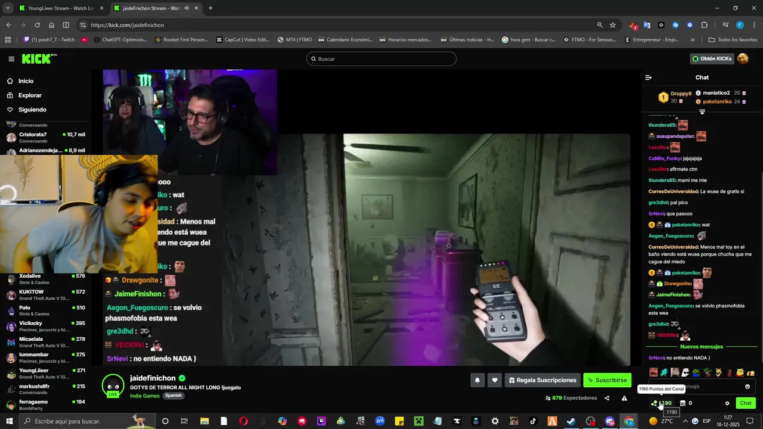
Task: Select ghost with sunglasses quick emote
Action: tap(685, 372)
